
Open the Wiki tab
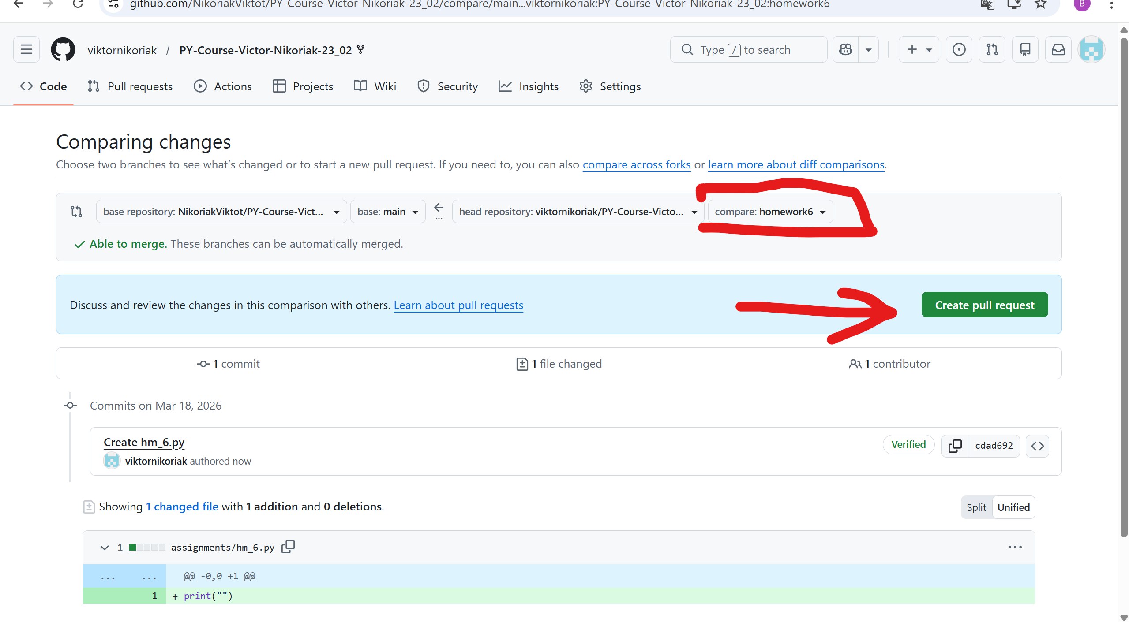pyautogui.click(x=375, y=86)
